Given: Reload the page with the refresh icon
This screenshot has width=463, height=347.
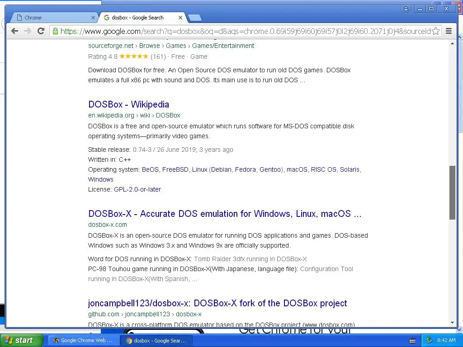Looking at the screenshot, I should pyautogui.click(x=41, y=31).
